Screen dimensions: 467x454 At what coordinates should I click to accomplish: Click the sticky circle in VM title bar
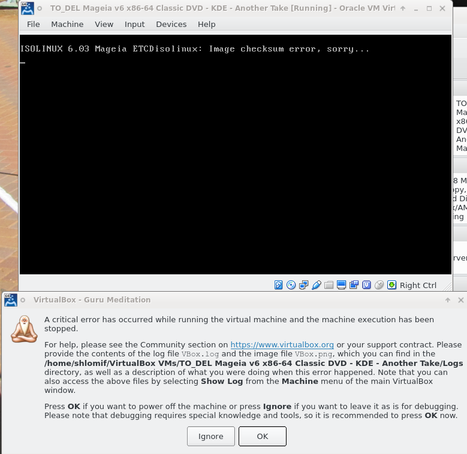pyautogui.click(x=40, y=8)
